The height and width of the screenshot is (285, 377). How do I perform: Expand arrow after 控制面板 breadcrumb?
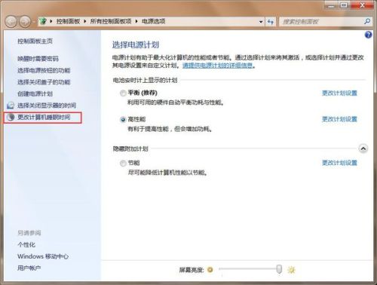(85, 21)
